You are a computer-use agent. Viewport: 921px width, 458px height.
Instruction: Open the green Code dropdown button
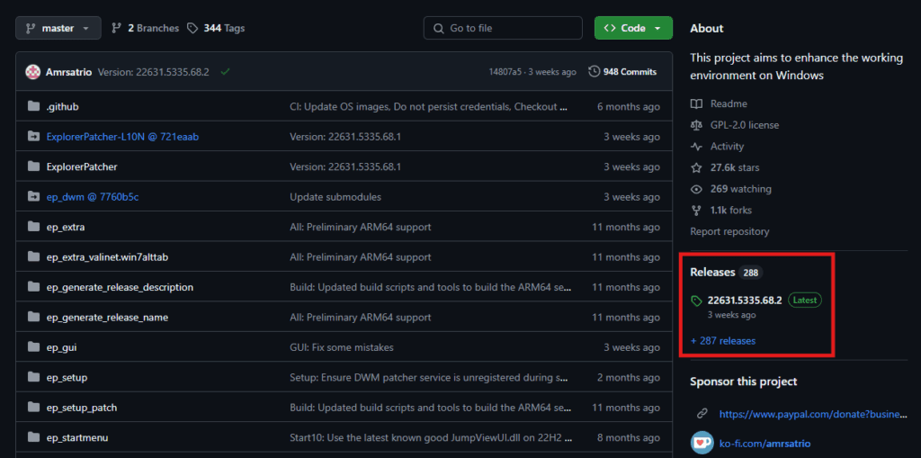(633, 28)
